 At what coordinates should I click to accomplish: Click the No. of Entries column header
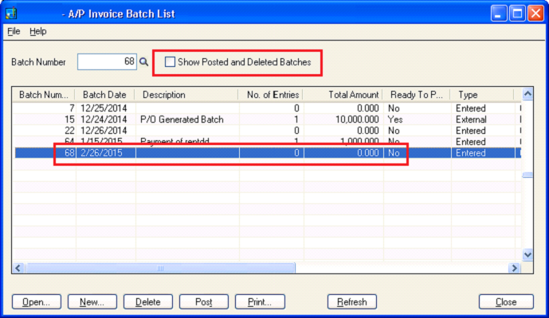pos(270,95)
